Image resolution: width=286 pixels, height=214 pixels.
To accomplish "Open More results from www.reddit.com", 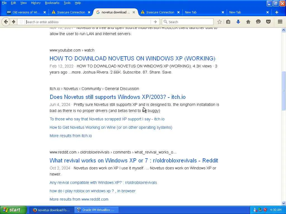I will coord(79,199).
